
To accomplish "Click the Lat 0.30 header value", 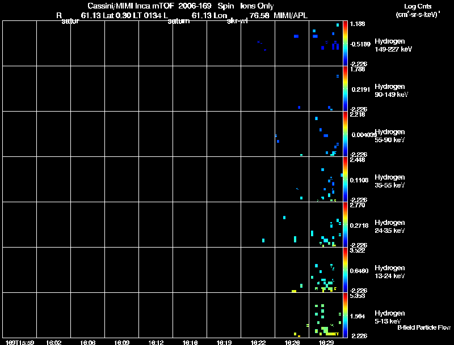I will coord(117,15).
